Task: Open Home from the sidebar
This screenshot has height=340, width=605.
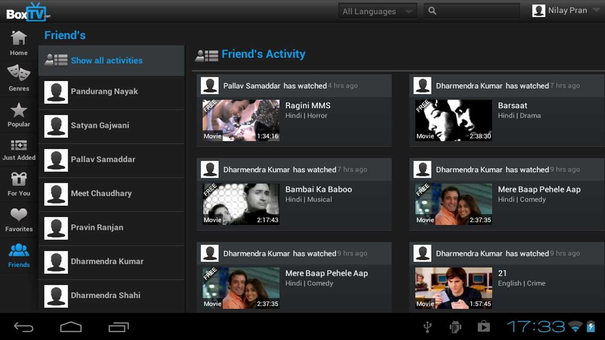Action: [x=19, y=43]
